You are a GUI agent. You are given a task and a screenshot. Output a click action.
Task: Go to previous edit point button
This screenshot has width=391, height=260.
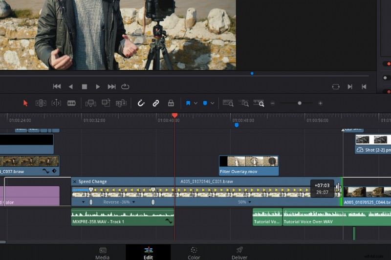[364, 86]
